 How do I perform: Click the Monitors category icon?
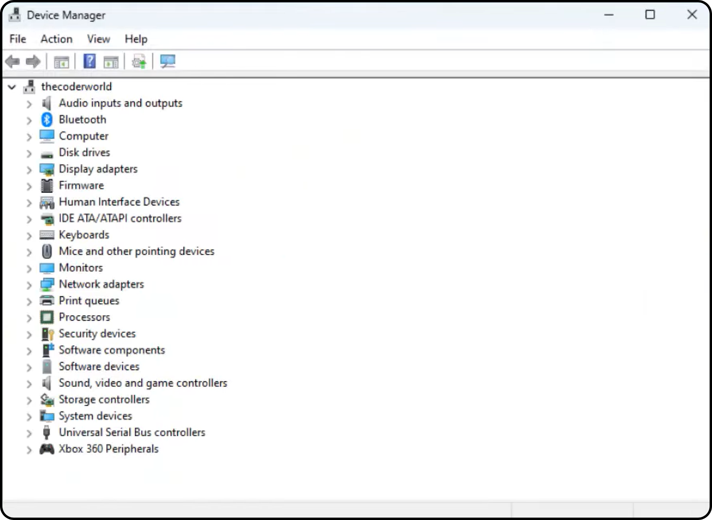tap(47, 268)
